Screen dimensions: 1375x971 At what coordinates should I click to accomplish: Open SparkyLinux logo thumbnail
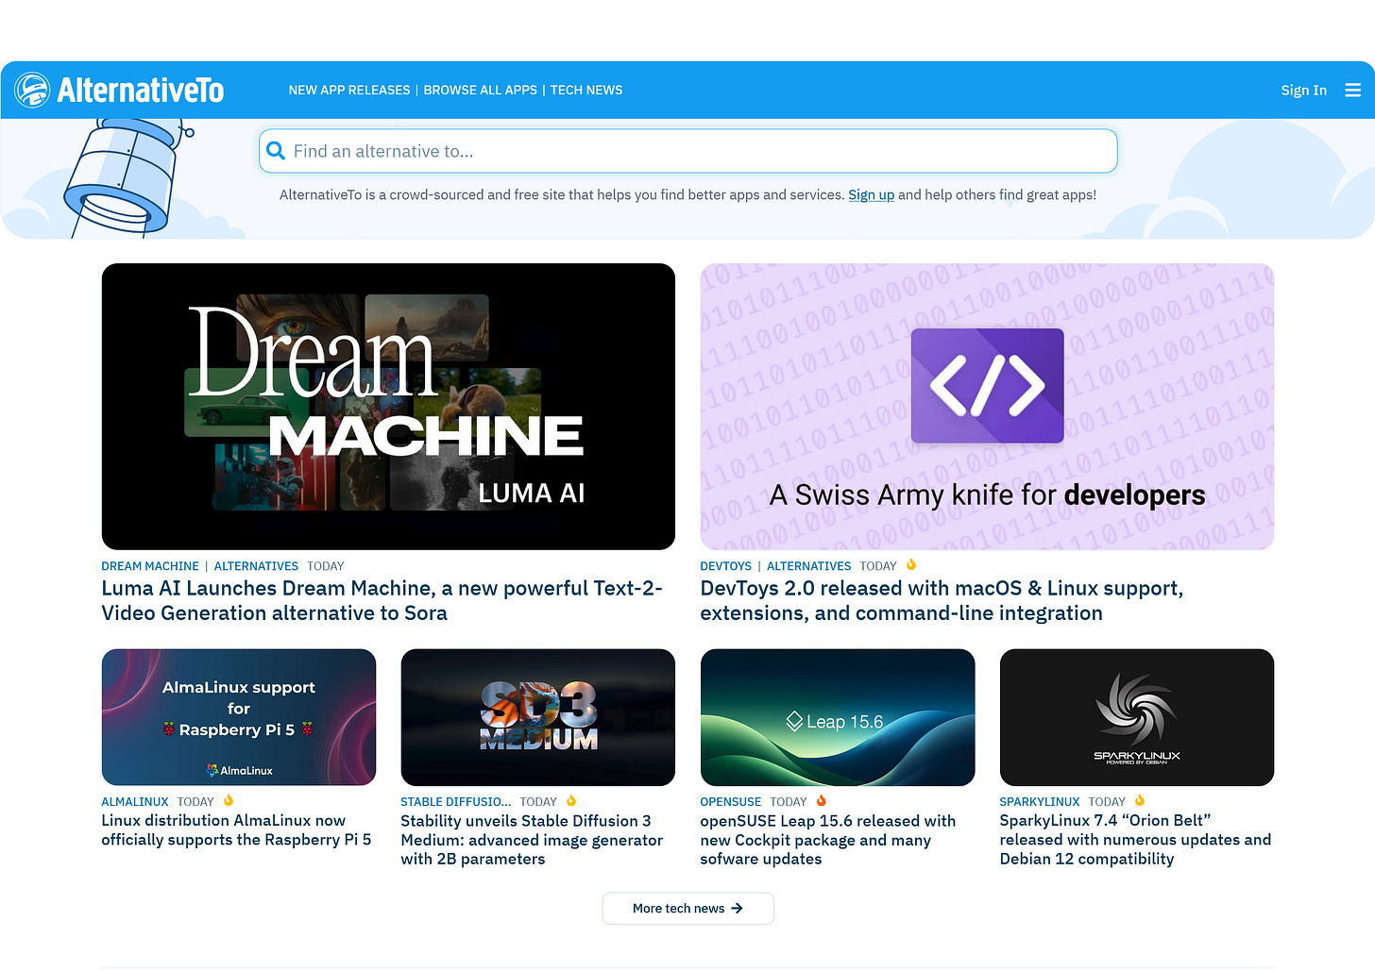[x=1137, y=717]
